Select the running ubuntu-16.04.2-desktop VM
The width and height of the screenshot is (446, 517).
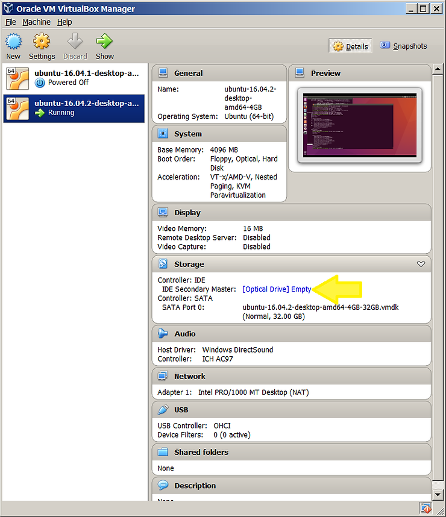(x=74, y=108)
